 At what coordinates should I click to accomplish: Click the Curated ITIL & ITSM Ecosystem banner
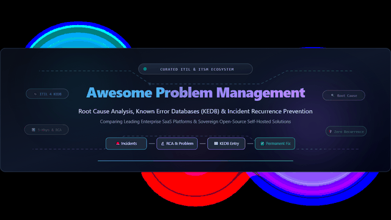tap(195, 69)
